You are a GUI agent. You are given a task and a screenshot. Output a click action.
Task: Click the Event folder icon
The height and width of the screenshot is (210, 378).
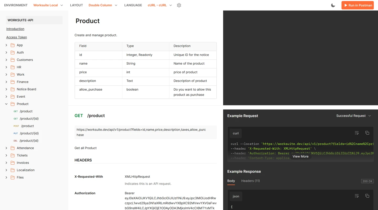tap(13, 97)
